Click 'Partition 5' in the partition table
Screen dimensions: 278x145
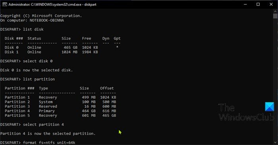point(17,115)
